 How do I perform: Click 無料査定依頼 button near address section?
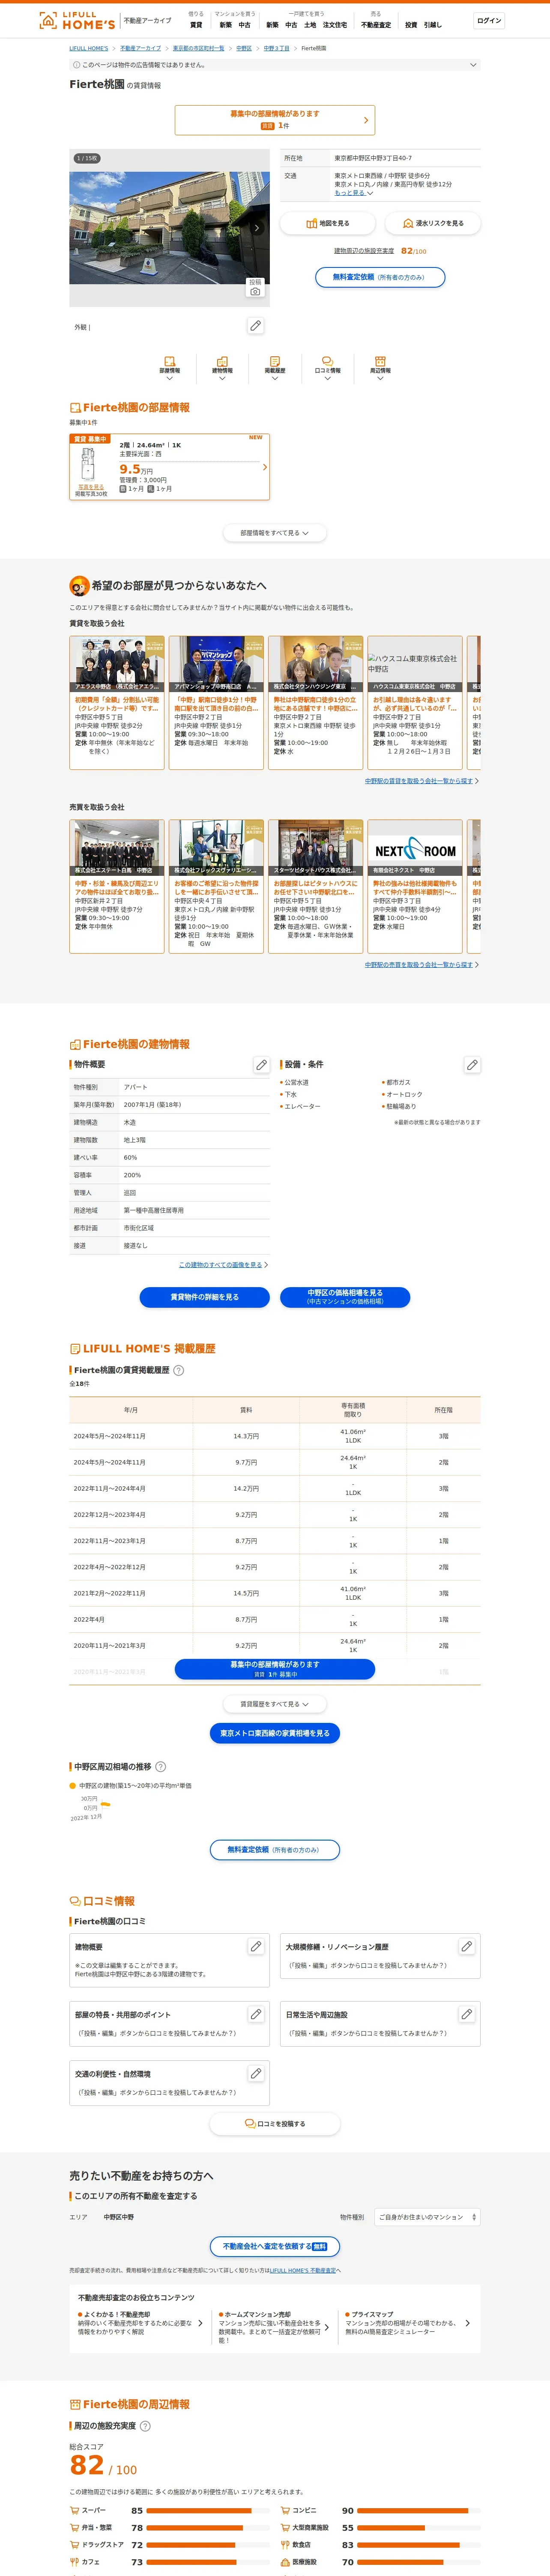(x=380, y=277)
